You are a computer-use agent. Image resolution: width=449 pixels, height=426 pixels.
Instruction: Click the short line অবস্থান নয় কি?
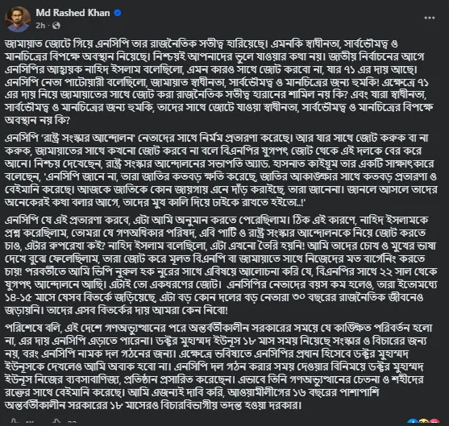tap(37, 120)
